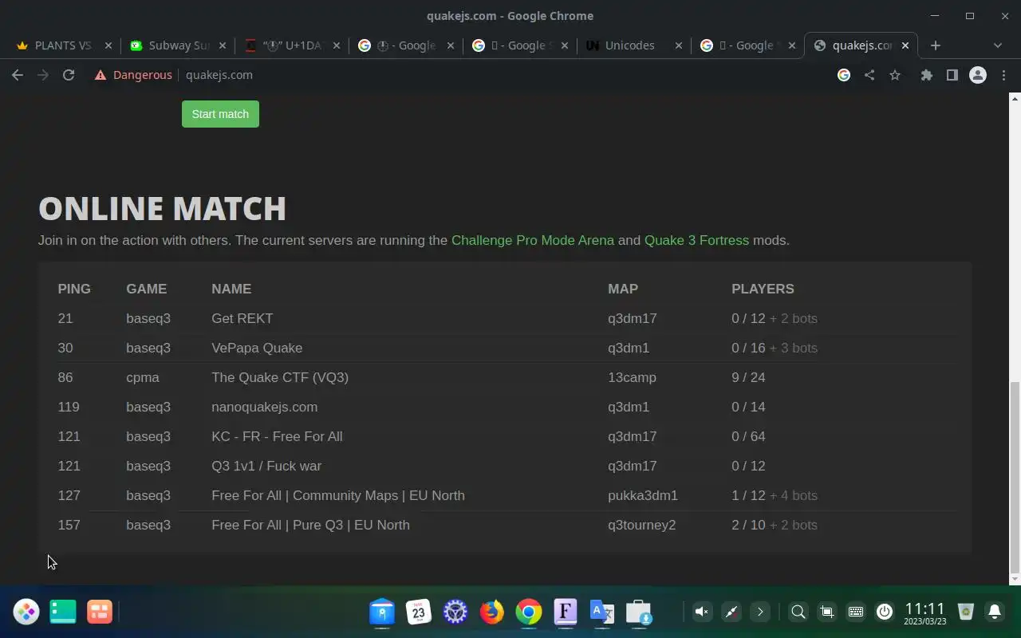This screenshot has width=1021, height=638.
Task: Select KC - FR - Free For All server
Action: (505, 436)
